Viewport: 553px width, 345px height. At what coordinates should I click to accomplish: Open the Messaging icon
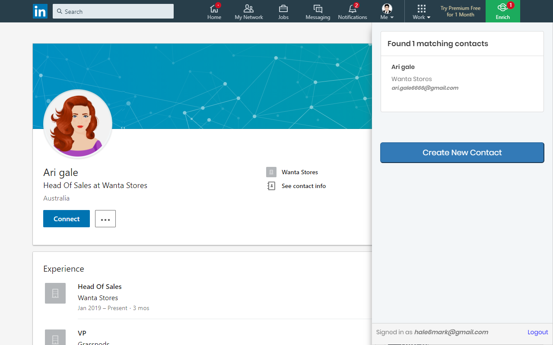point(318,9)
